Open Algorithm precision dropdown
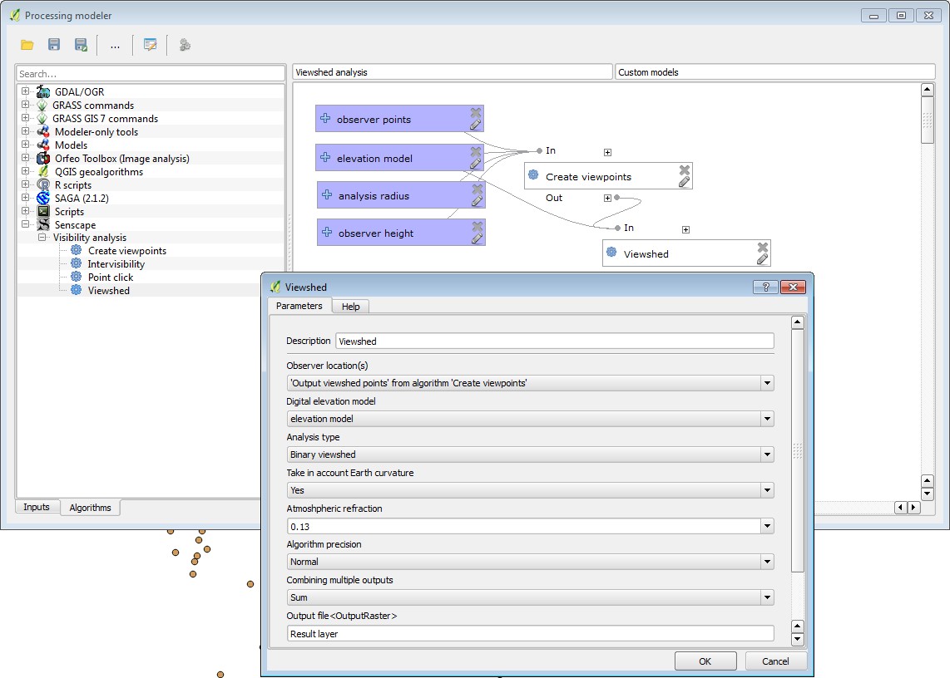 tap(768, 562)
